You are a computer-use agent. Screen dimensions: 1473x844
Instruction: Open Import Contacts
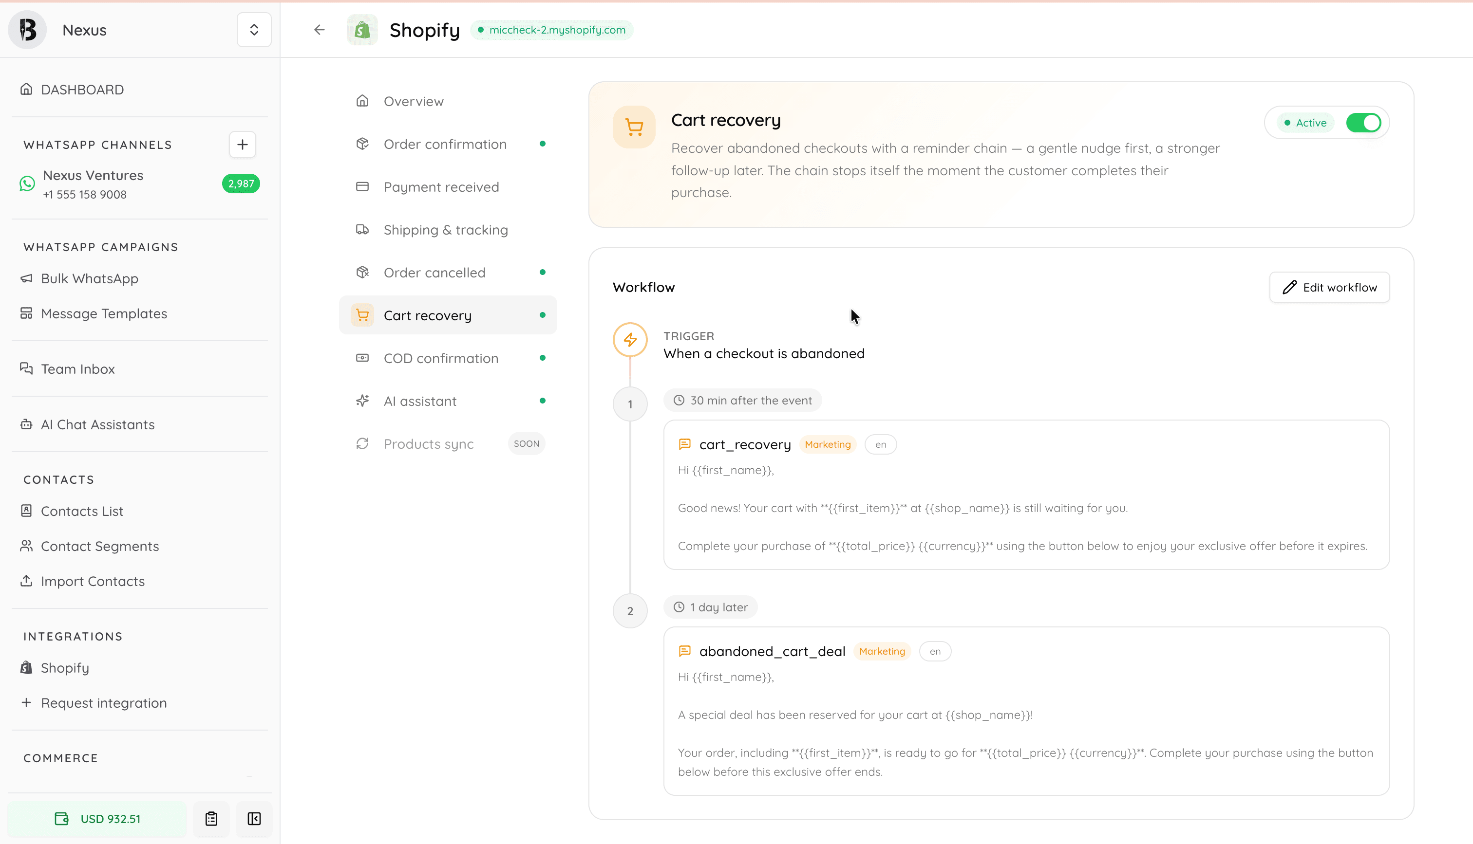(93, 582)
